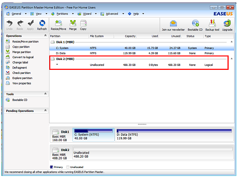This screenshot has height=177, width=240.
Task: Click the pane splitter grip dots
Action: (142, 124)
